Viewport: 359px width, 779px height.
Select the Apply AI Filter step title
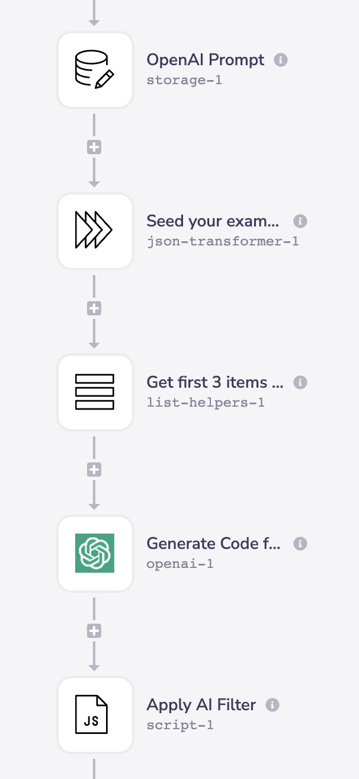click(201, 705)
